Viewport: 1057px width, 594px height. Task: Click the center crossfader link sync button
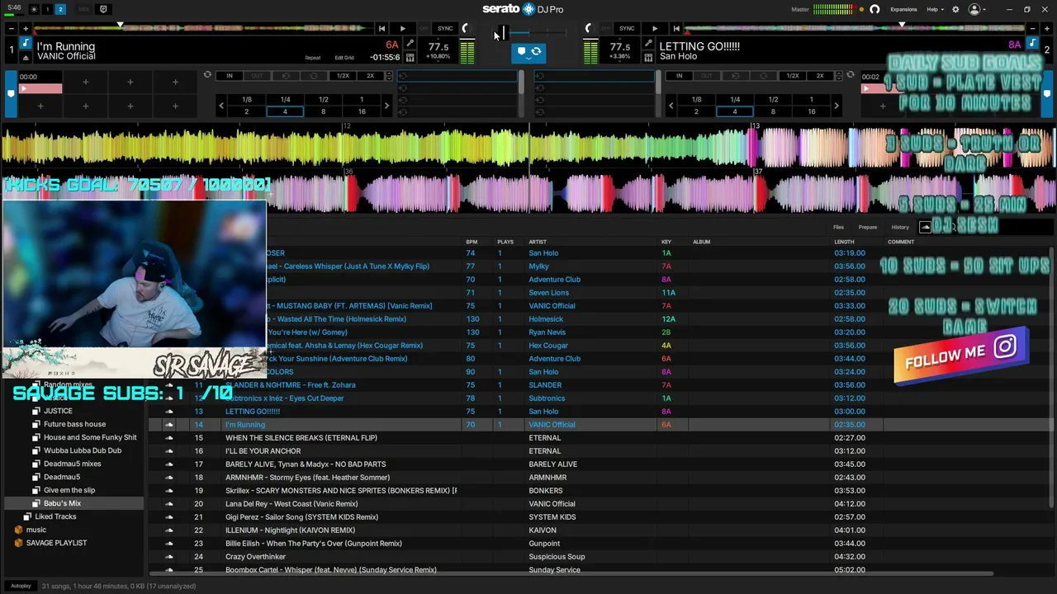[528, 52]
